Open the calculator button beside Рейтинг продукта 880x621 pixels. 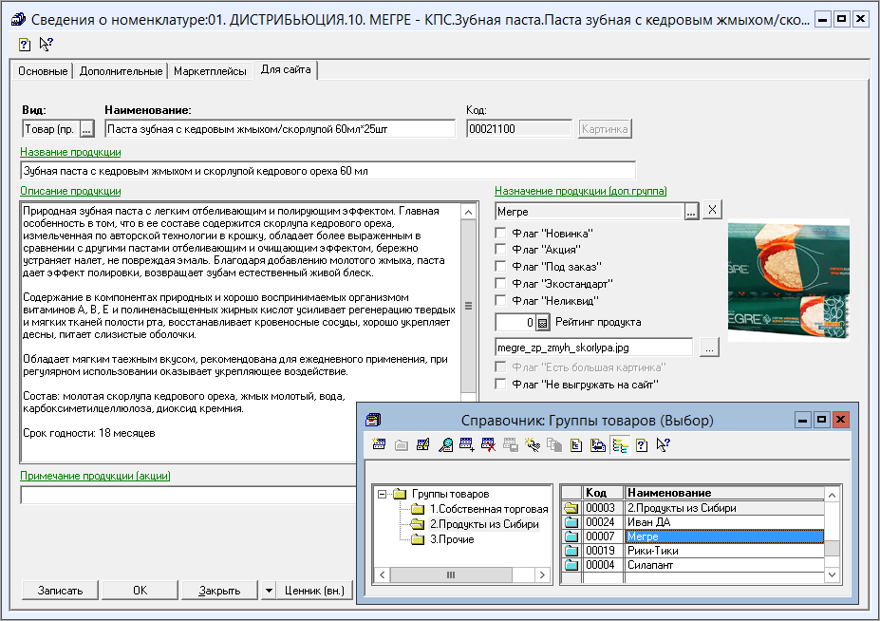coord(543,323)
